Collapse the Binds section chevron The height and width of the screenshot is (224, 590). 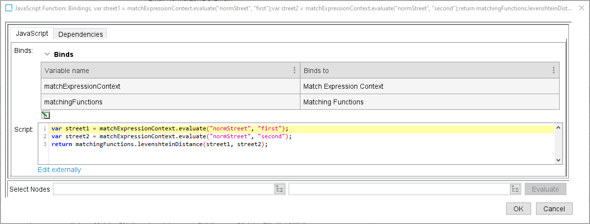[x=48, y=54]
